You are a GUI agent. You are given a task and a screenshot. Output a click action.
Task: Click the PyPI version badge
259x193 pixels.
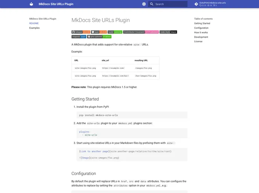click(x=99, y=32)
